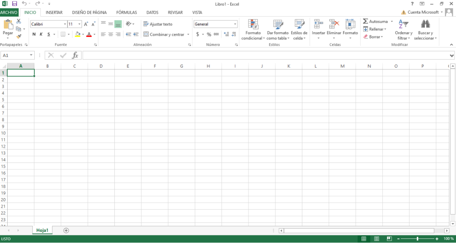The image size is (456, 243).
Task: Add a new sheet with plus icon
Action: pos(66,230)
